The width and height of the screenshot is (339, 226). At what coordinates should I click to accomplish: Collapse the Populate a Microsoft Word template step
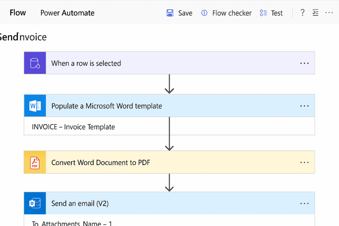(169, 106)
